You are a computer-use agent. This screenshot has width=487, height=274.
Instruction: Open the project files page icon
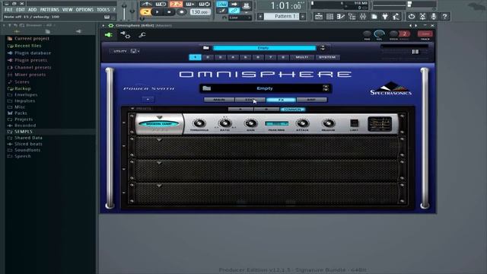[x=374, y=17]
